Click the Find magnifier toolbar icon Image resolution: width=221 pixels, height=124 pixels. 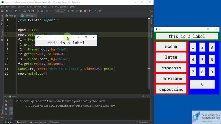[x=38, y=11]
